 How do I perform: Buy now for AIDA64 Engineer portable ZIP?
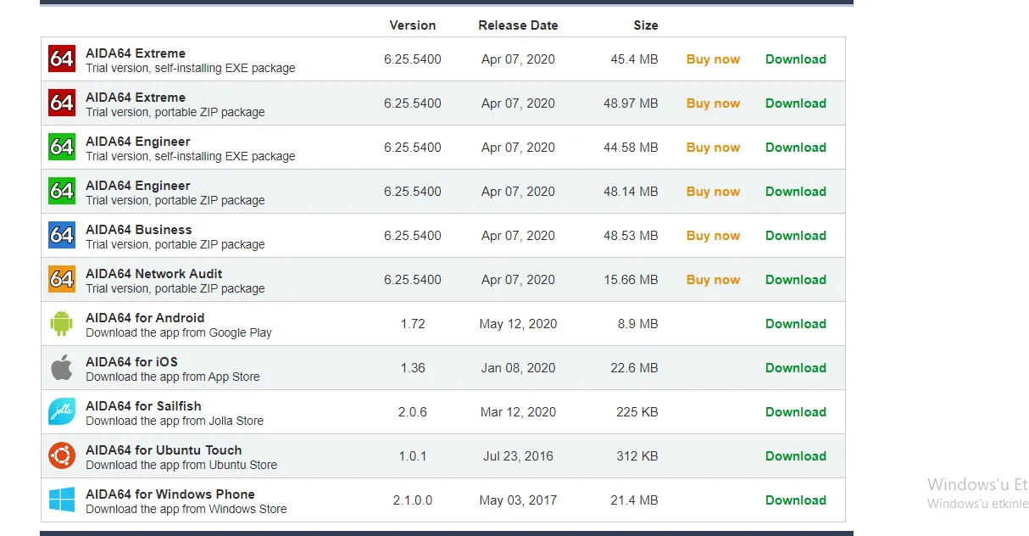pos(713,191)
